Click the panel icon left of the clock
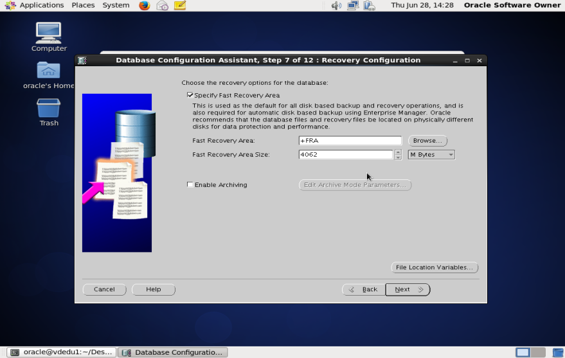The image size is (565, 358). click(370, 5)
